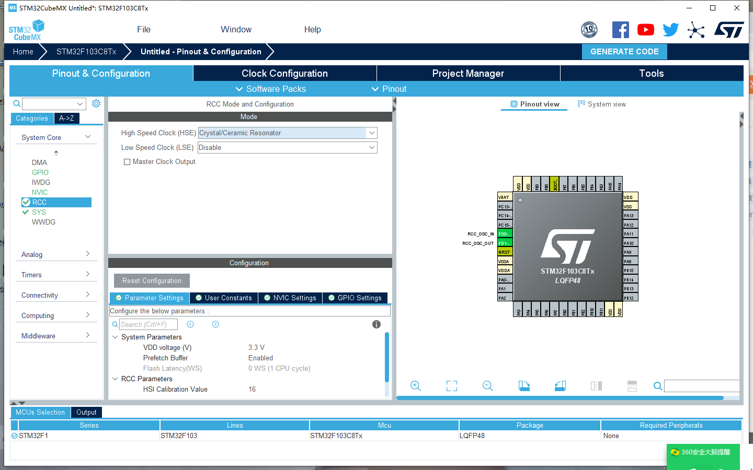753x470 pixels.
Task: Switch to A->Z sorting tab
Action: point(66,118)
